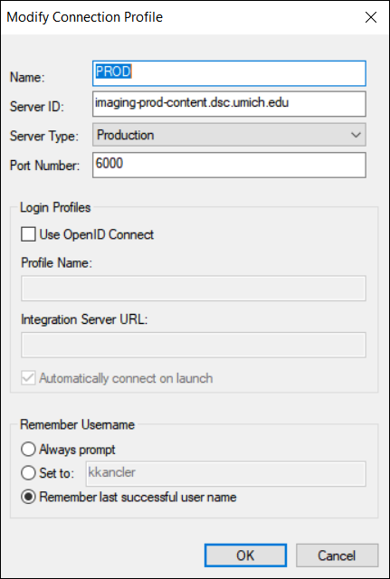Click the Always prompt label text
Screen dimensions: 390x579
click(x=77, y=450)
